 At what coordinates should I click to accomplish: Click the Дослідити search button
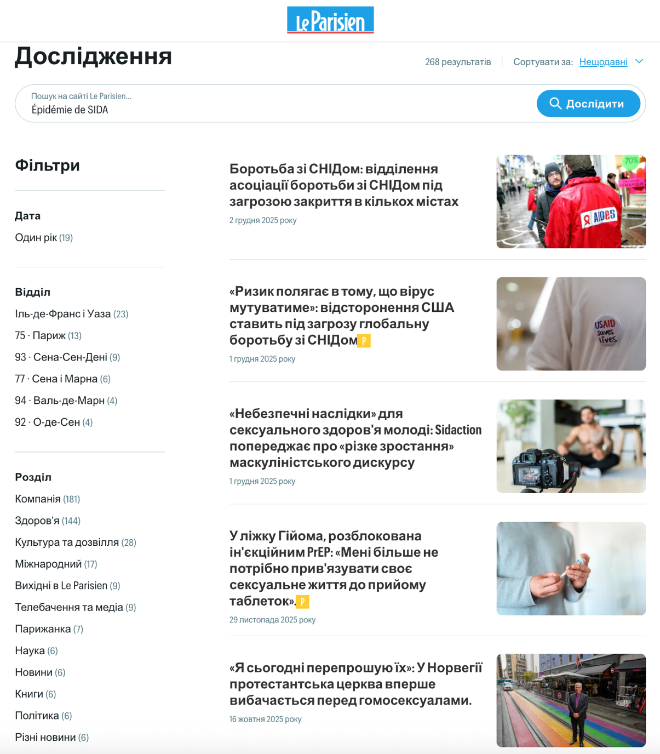588,104
